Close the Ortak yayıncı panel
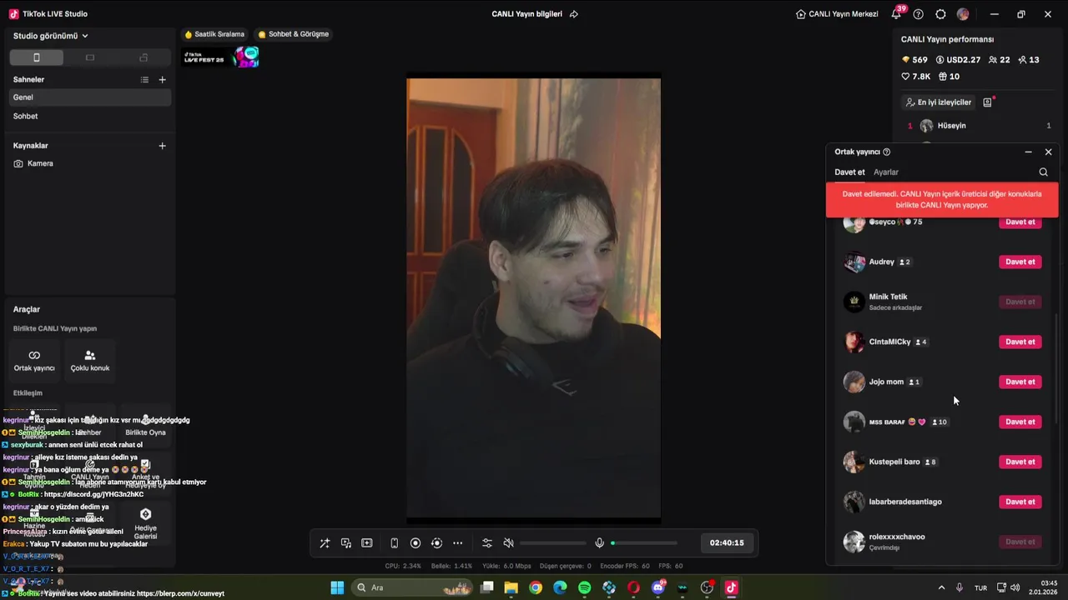 [x=1049, y=152]
